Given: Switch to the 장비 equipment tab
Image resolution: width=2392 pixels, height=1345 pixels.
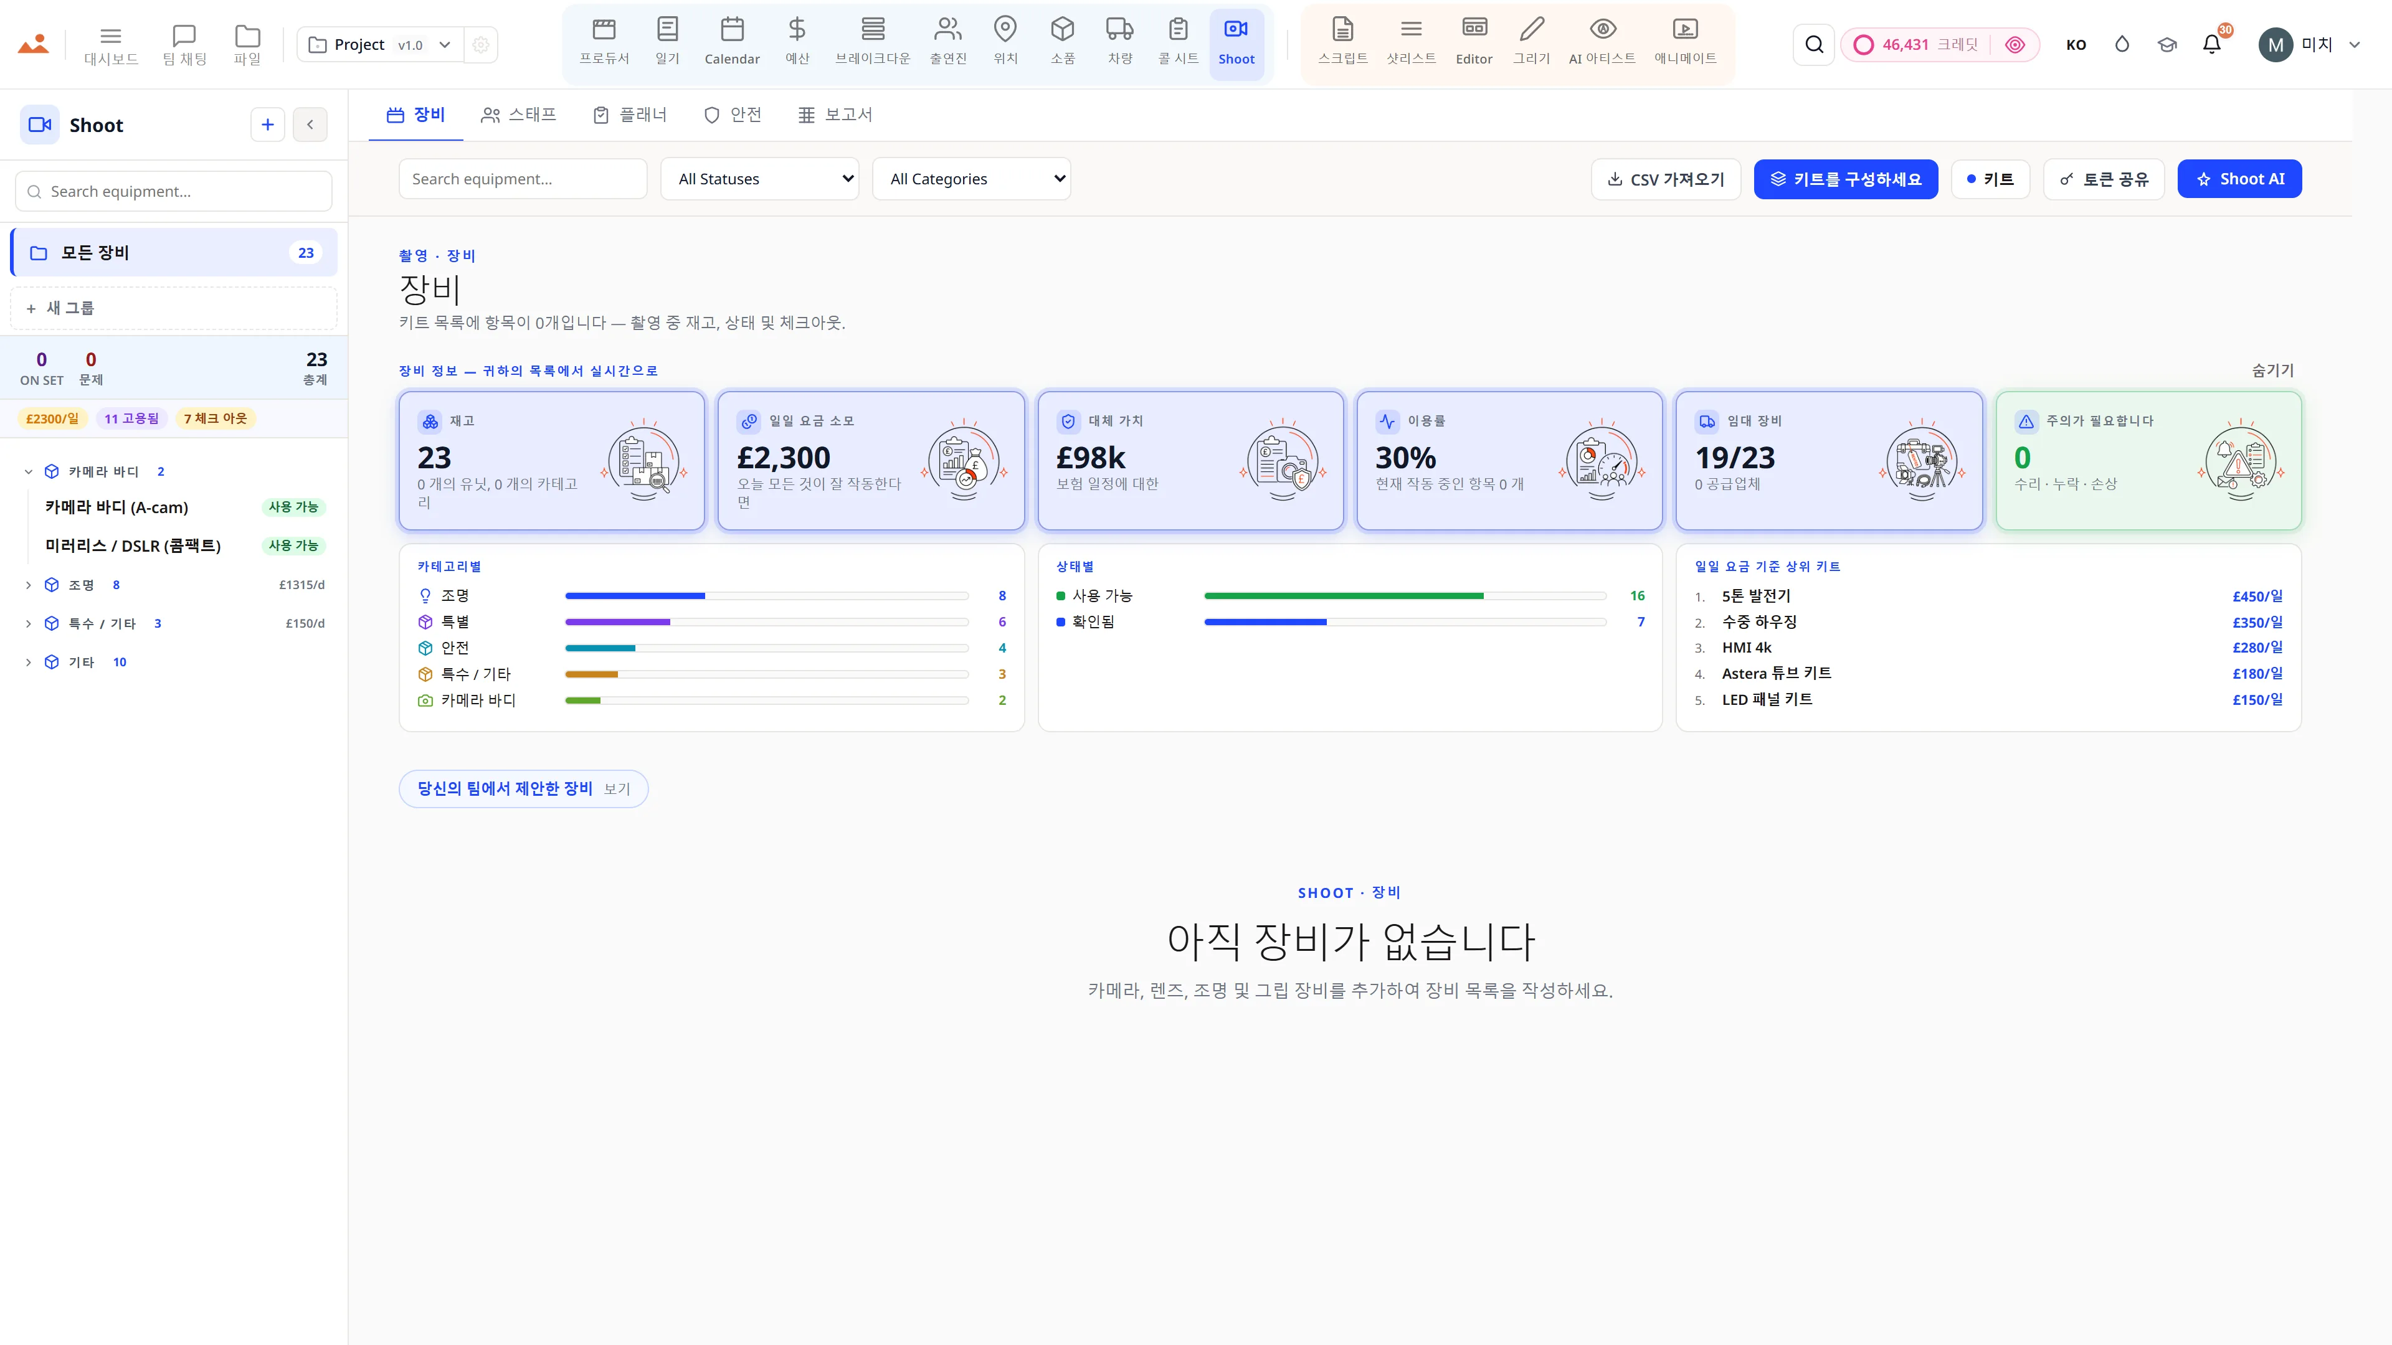Looking at the screenshot, I should (416, 115).
